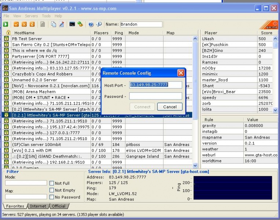Switch to the Internet tab
280x220 pixels.
click(38, 206)
